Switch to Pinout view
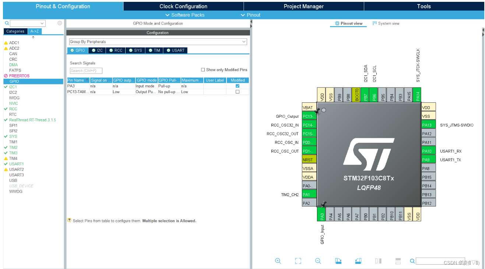The height and width of the screenshot is (269, 485). click(348, 23)
